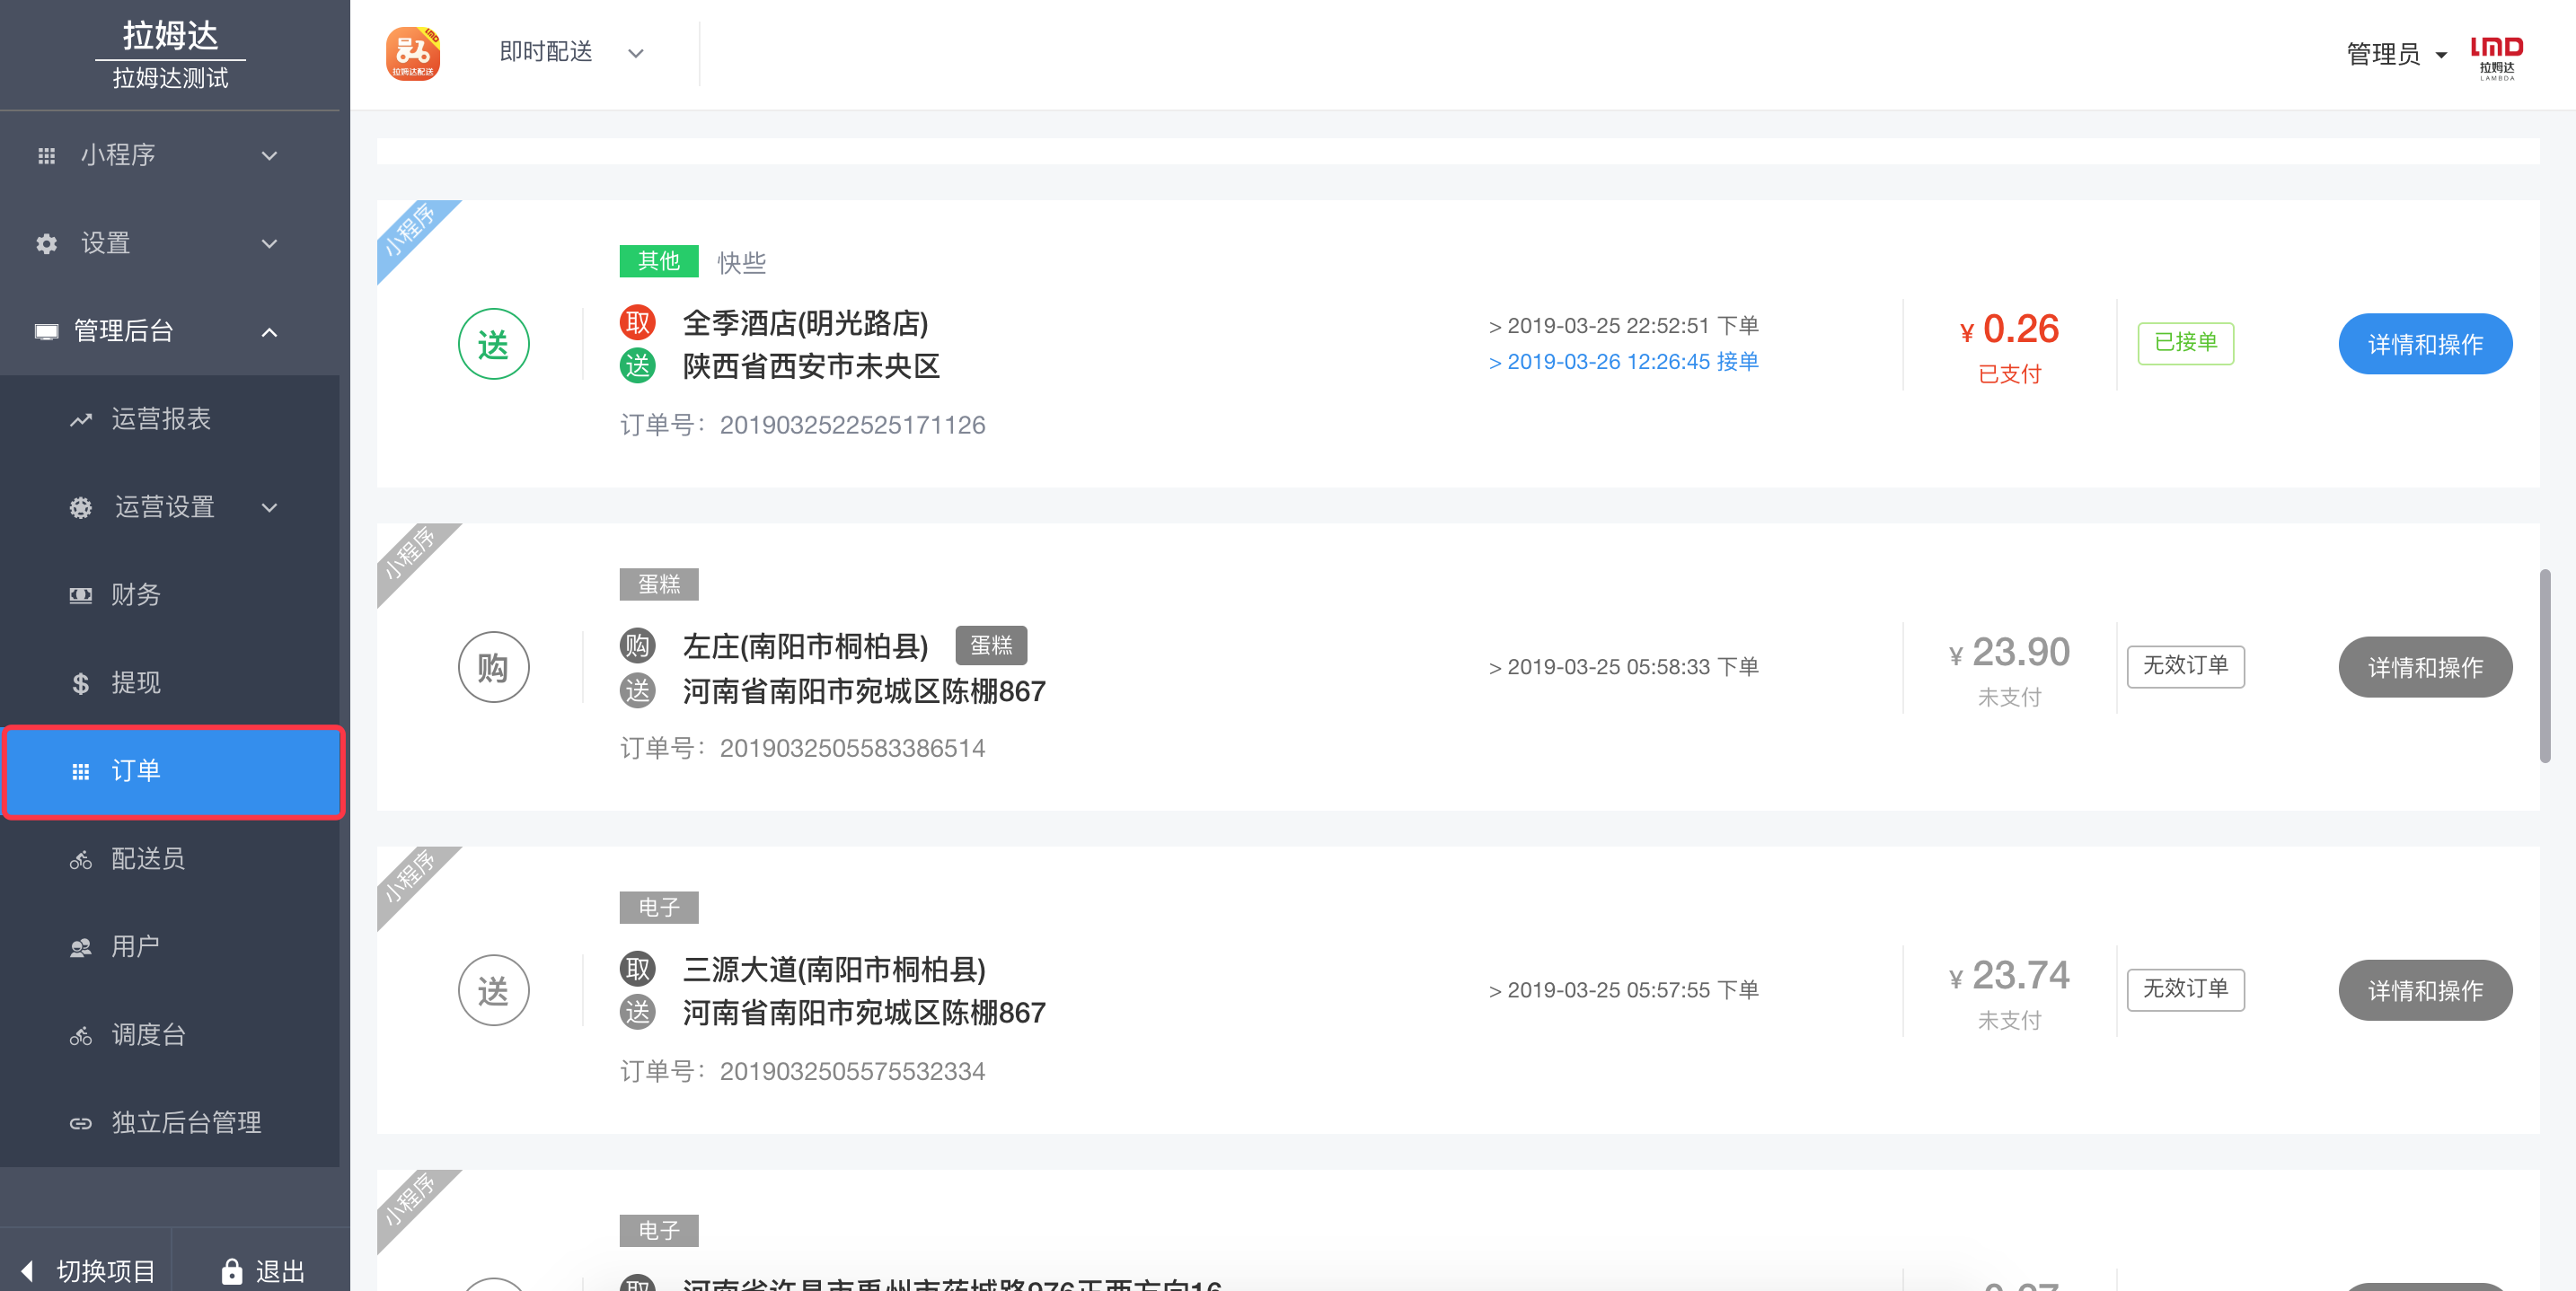
Task: Click the 退出 logout button
Action: pos(262,1271)
